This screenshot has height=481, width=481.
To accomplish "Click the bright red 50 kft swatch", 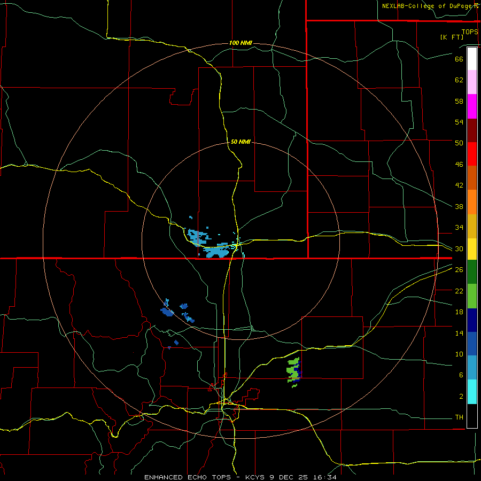I will click(472, 154).
